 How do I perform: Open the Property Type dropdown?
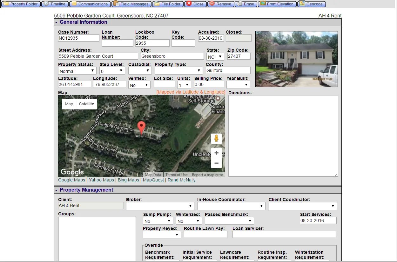pos(178,71)
